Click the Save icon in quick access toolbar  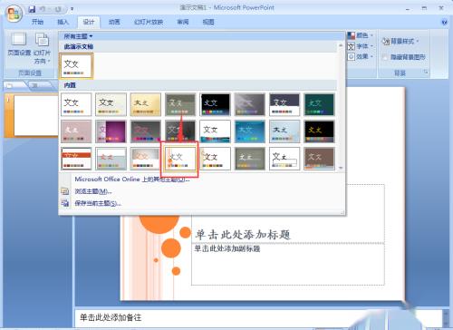[32, 9]
